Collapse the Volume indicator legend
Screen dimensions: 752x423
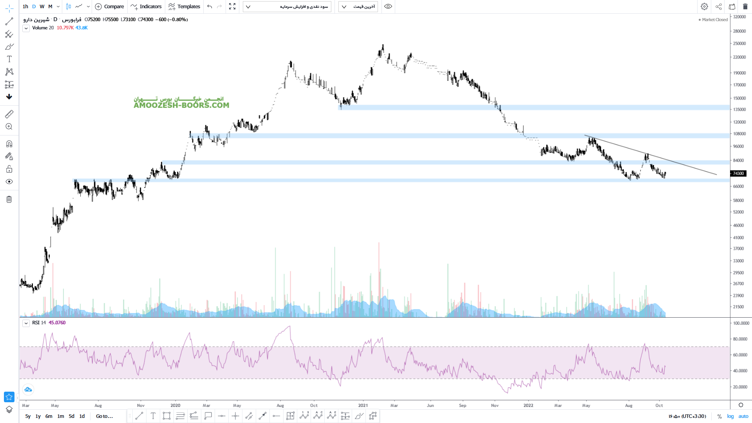tap(26, 28)
